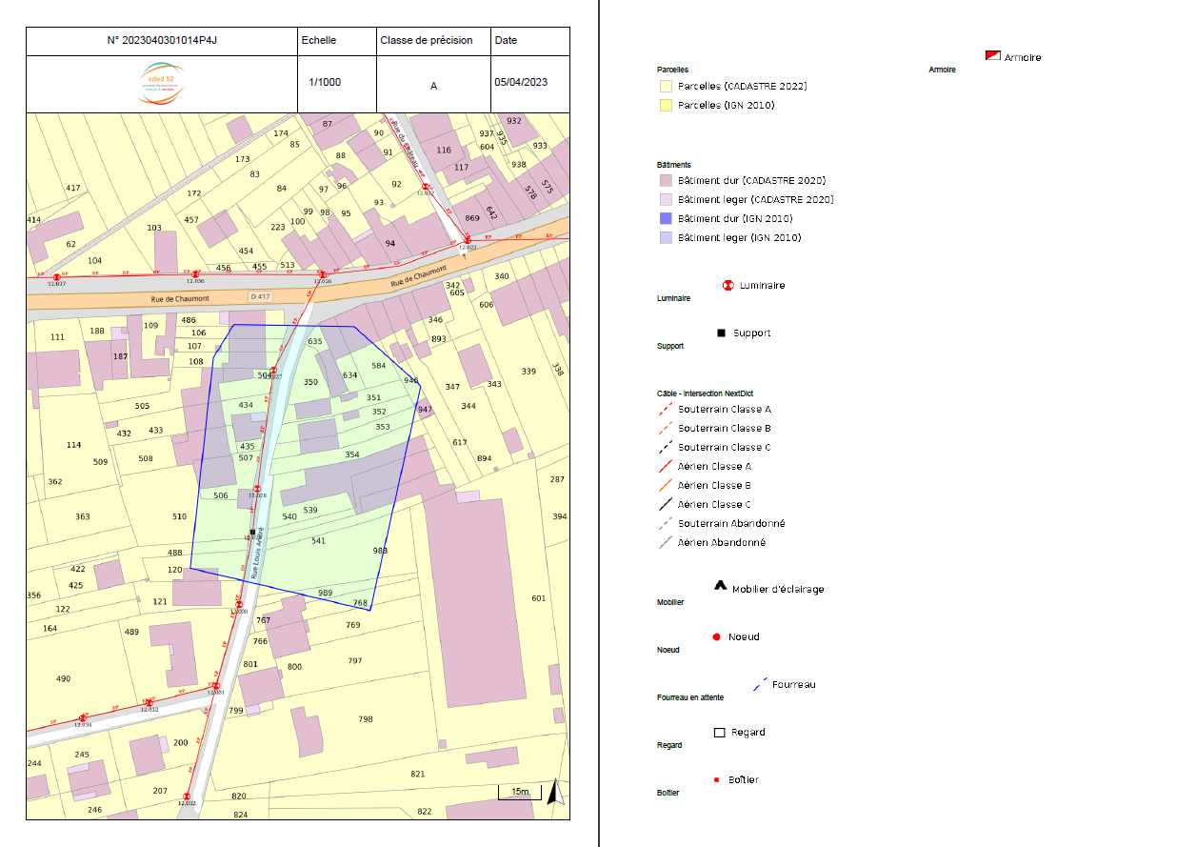The width and height of the screenshot is (1196, 847).
Task: Click the blue Fourreau line symbol
Action: click(761, 684)
